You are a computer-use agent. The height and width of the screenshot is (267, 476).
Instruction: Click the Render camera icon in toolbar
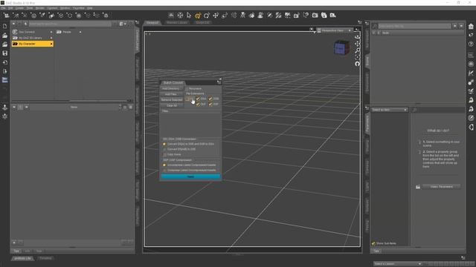coord(315,15)
